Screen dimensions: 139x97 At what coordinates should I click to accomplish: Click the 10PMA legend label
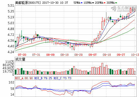[88, 3]
